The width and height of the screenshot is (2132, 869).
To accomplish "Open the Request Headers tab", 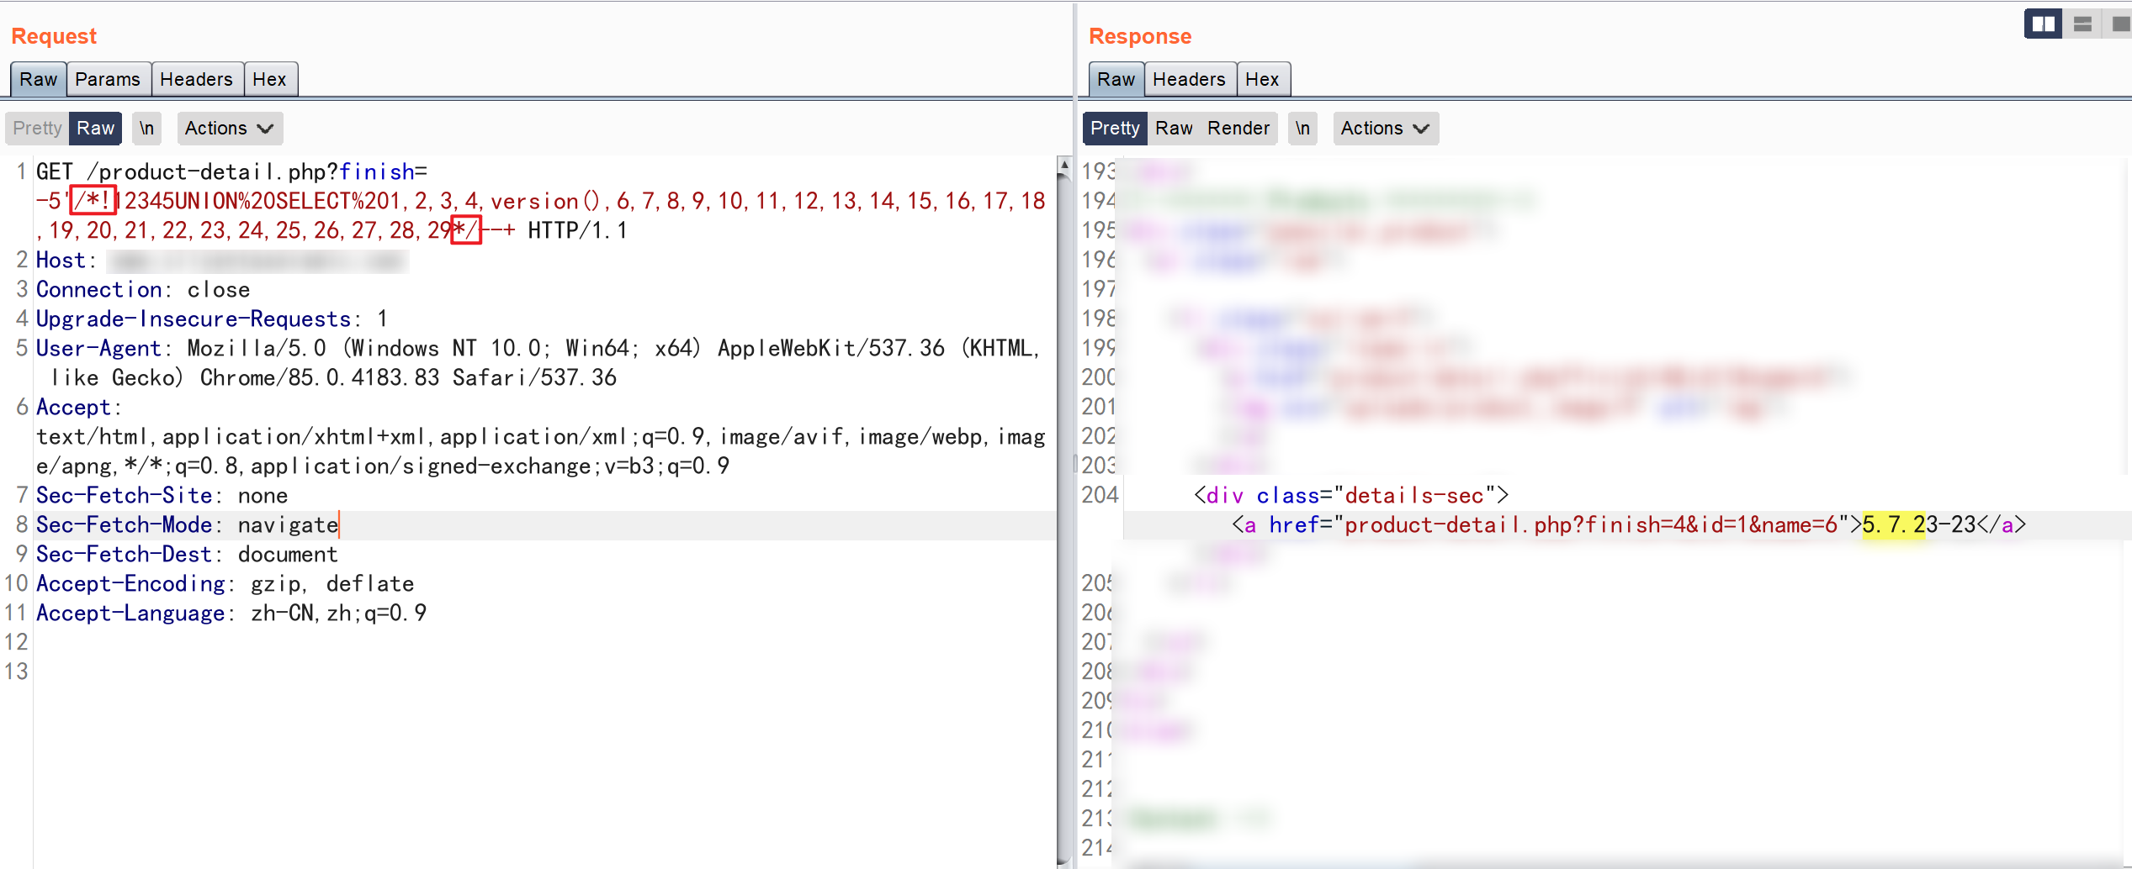I will click(x=197, y=79).
